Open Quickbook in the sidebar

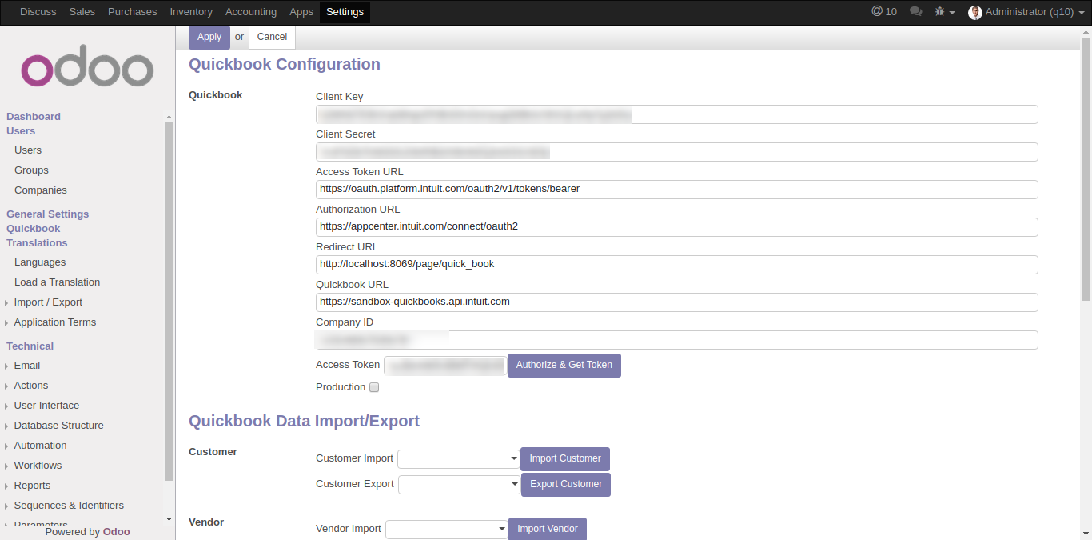pos(34,229)
